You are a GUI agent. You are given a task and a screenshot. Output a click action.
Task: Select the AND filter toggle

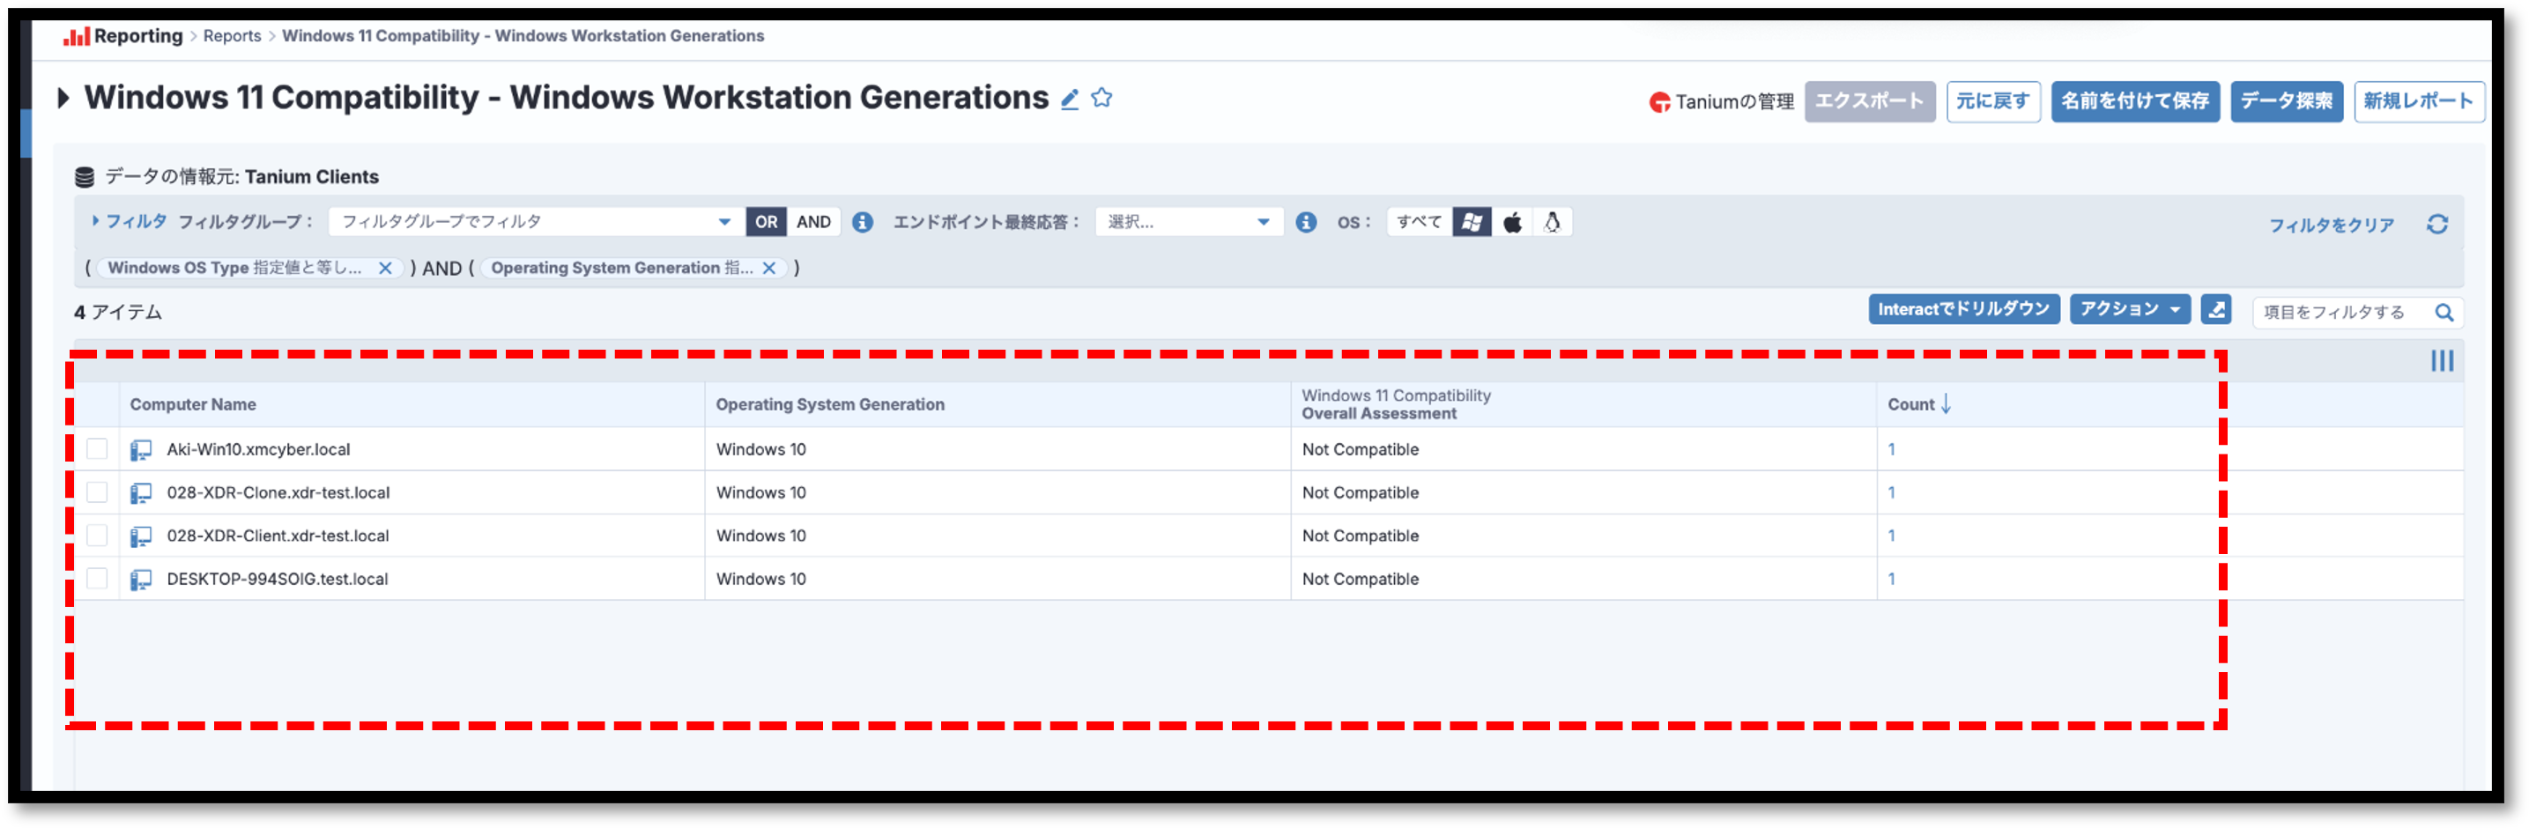tap(812, 223)
